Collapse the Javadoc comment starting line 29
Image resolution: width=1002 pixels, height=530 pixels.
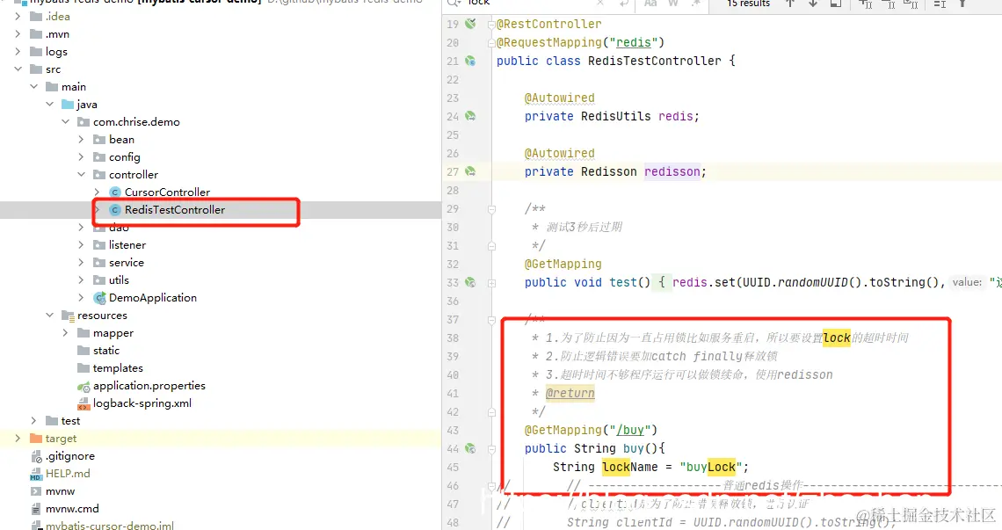click(492, 208)
